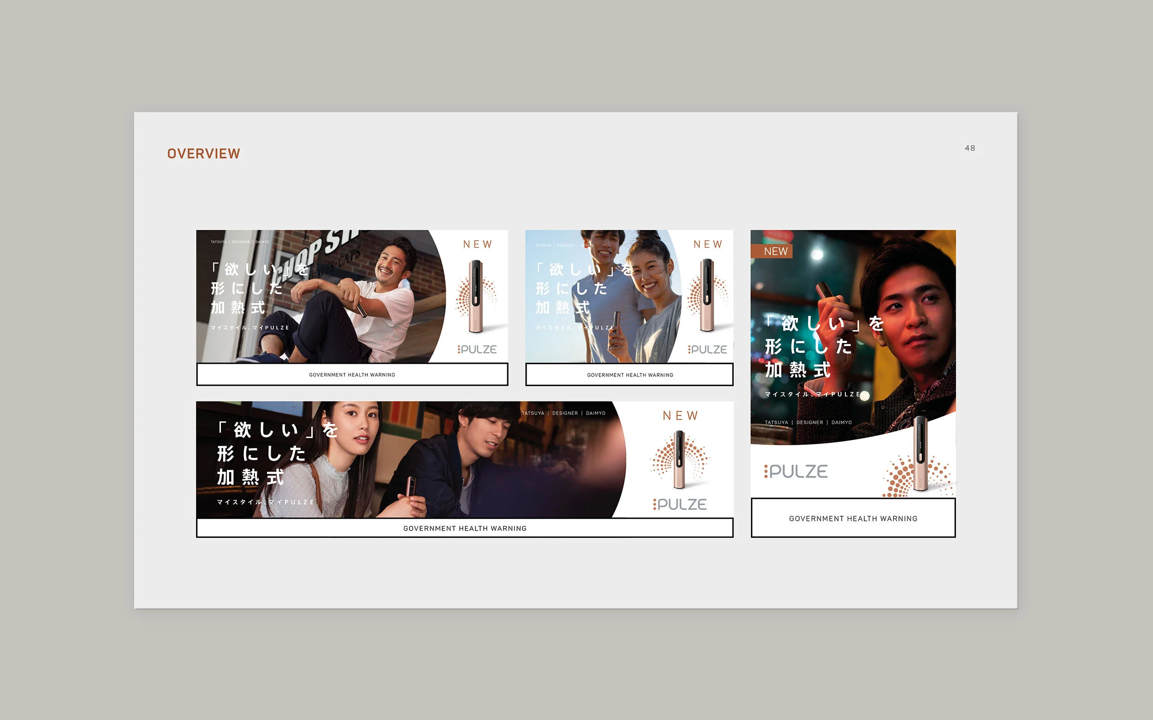Click the OVERVIEW slide heading
Viewport: 1153px width, 720px height.
[x=203, y=154]
